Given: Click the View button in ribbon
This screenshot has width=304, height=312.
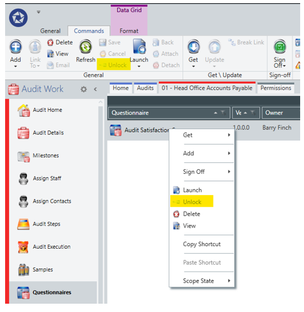Looking at the screenshot, I should click(x=58, y=54).
